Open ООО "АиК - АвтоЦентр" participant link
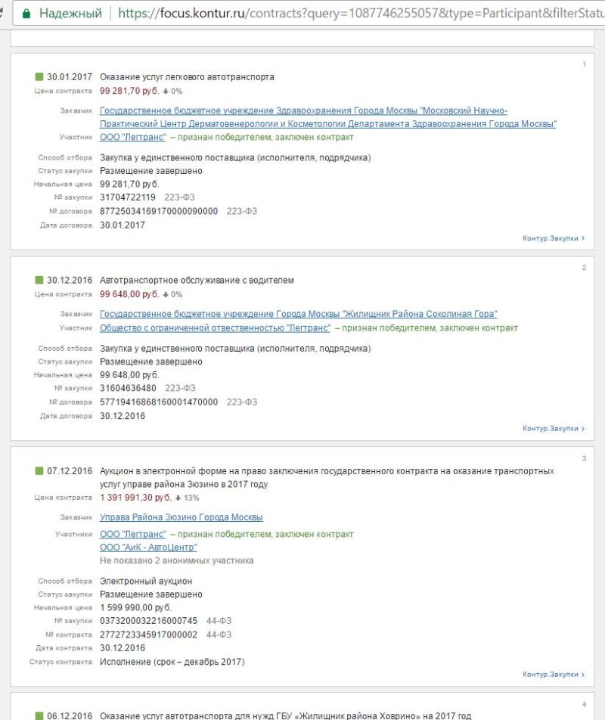 click(x=148, y=548)
